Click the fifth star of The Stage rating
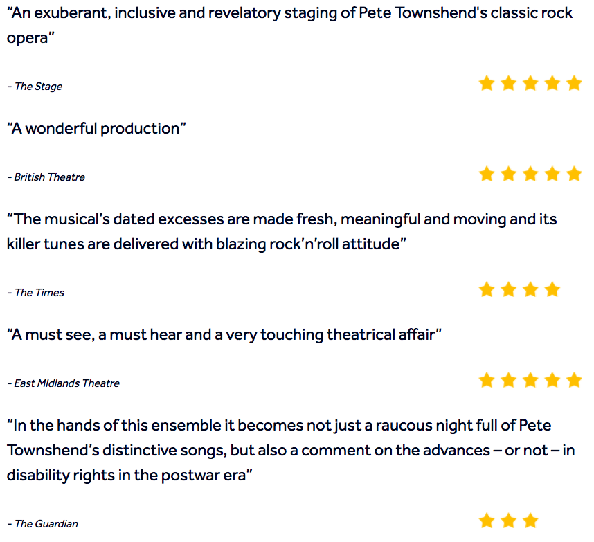Viewport: 594px width, 542px height. (x=575, y=83)
